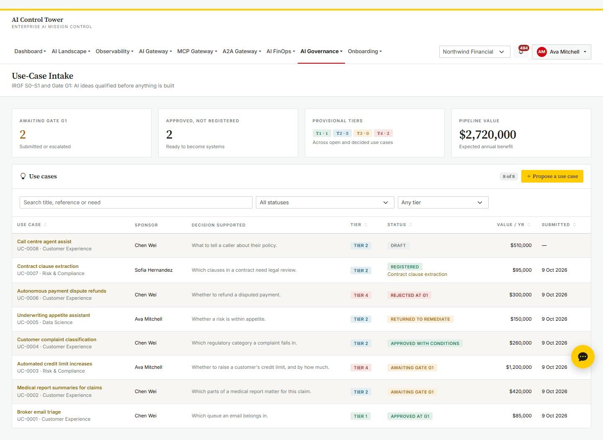Viewport: 603px width, 440px height.
Task: Open Medical report summaries for claims
Action: 59,388
